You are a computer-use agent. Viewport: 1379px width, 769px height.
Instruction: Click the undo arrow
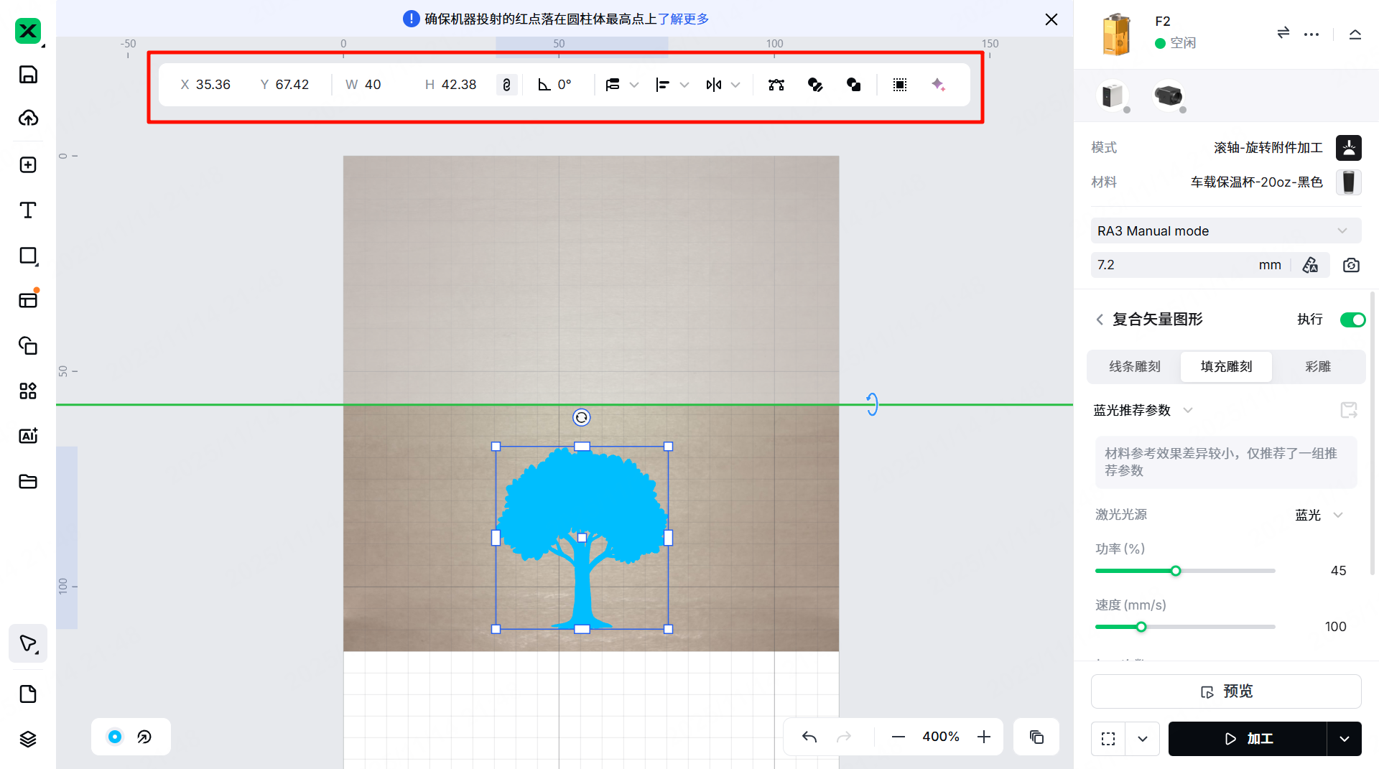(809, 737)
